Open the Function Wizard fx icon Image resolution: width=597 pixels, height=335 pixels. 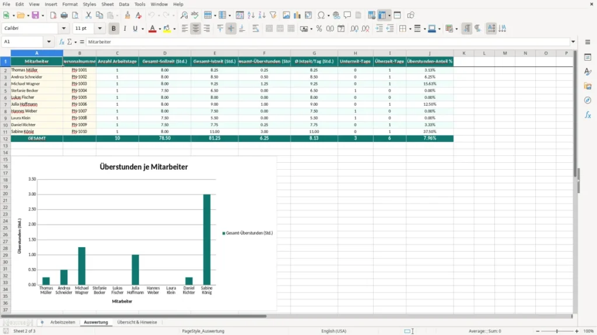tap(62, 42)
